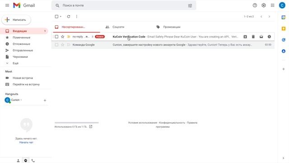Toggle importance marker on KuCoin email
The image size is (289, 163).
[x=69, y=37]
